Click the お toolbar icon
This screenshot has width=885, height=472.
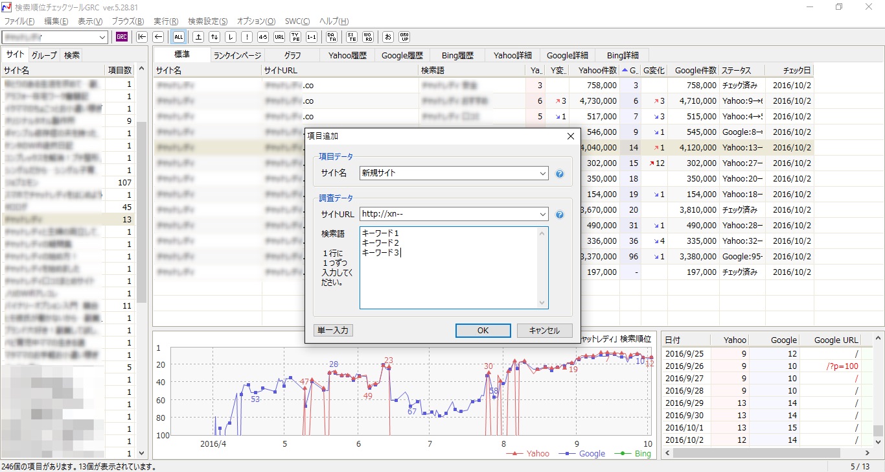(387, 37)
